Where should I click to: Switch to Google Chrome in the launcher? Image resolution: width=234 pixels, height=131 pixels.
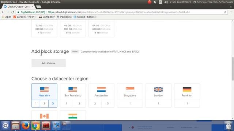tap(36, 126)
